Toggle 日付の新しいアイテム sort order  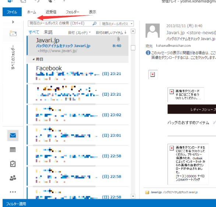pyautogui.click(x=111, y=33)
